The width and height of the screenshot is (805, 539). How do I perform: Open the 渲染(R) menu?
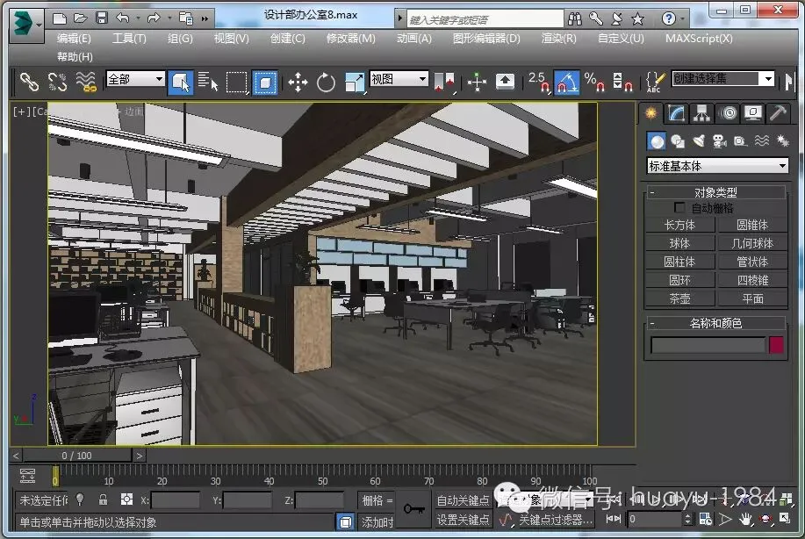tap(558, 39)
